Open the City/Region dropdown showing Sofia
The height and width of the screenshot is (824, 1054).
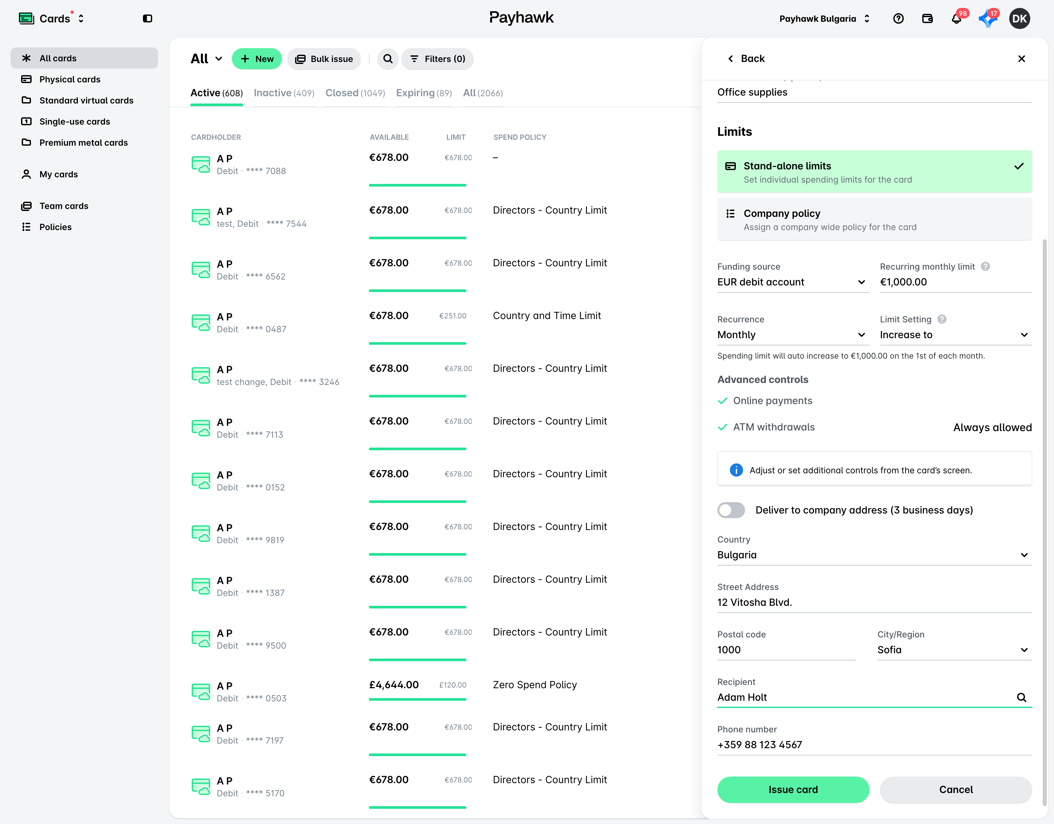click(954, 650)
